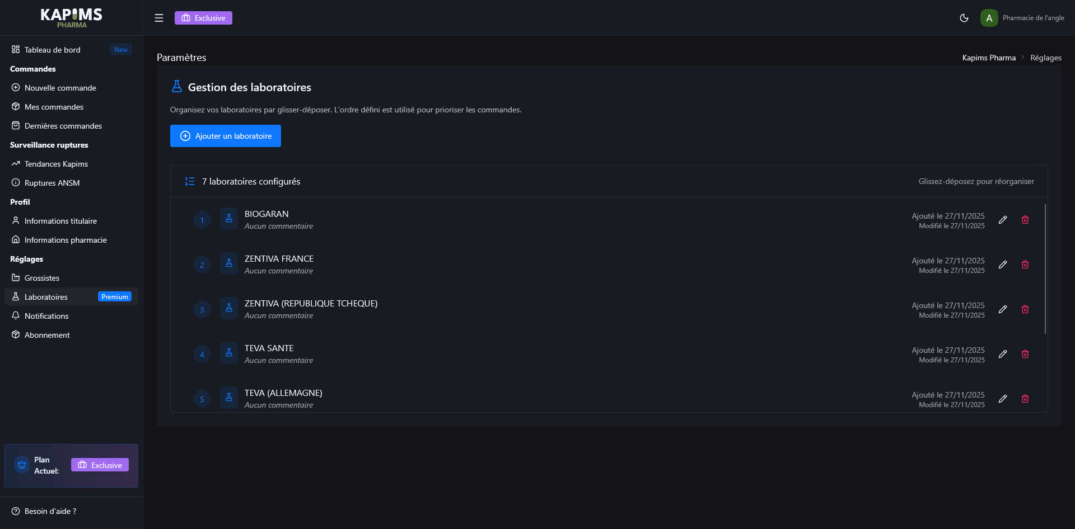1075x529 pixels.
Task: Follow the Kapims Pharma breadcrumb link
Action: pos(989,58)
